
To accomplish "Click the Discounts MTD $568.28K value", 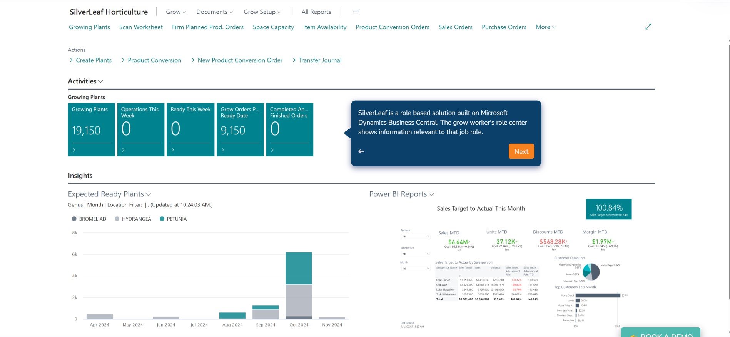I will (x=553, y=242).
